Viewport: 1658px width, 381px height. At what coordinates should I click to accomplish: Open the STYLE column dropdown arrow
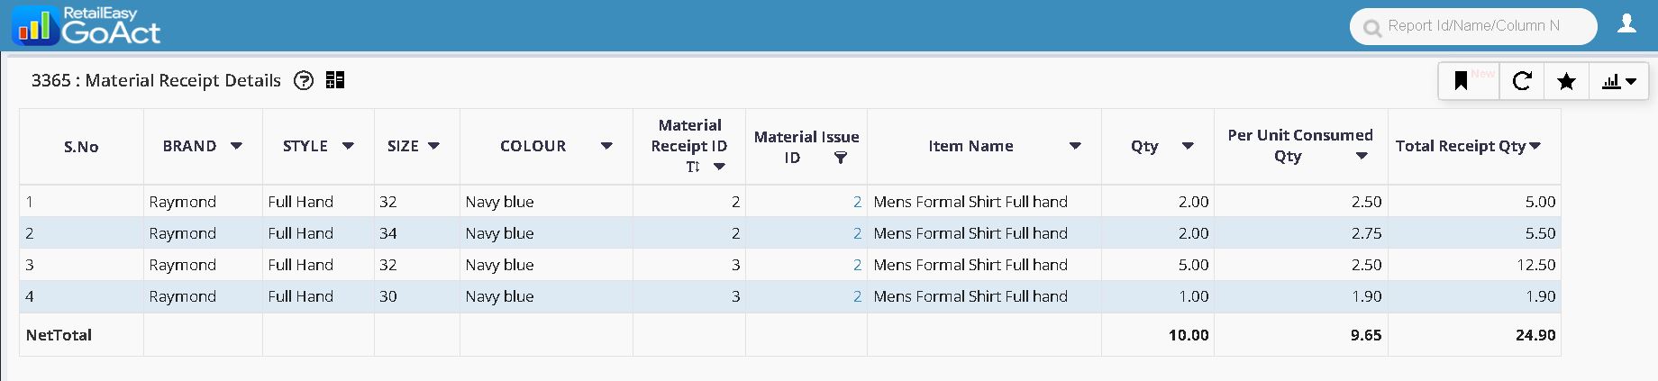tap(348, 146)
